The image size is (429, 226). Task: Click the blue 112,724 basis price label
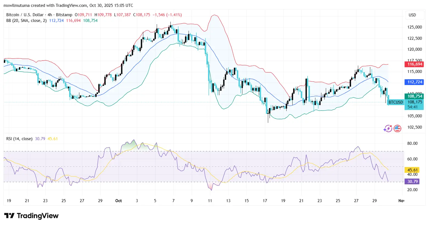(414, 82)
